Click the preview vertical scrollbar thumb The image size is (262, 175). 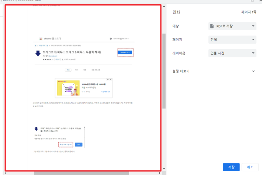coord(164,71)
